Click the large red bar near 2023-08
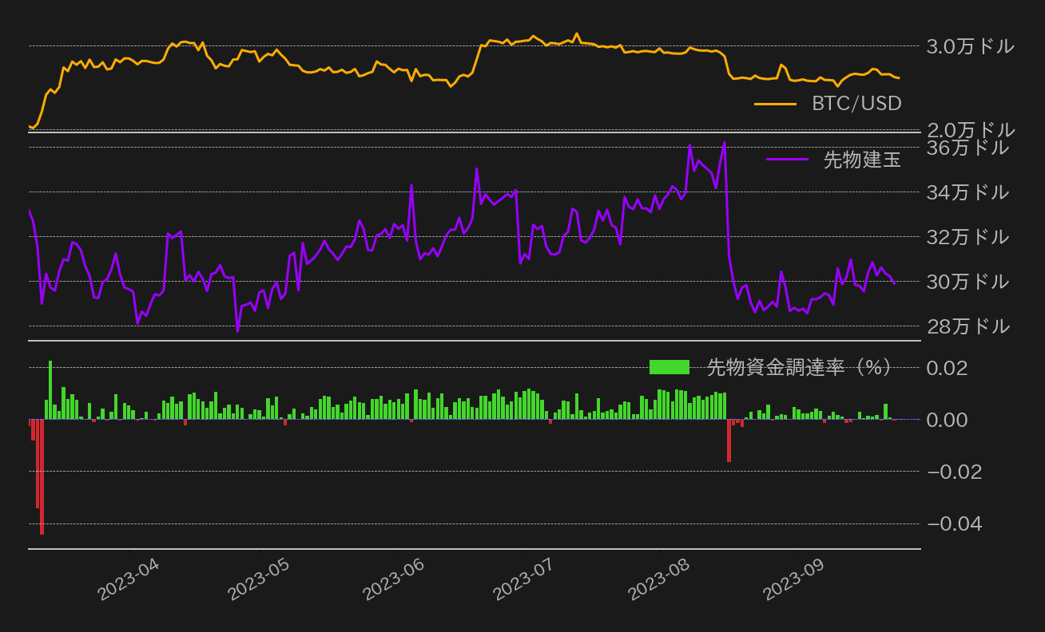The height and width of the screenshot is (632, 1045). click(729, 441)
